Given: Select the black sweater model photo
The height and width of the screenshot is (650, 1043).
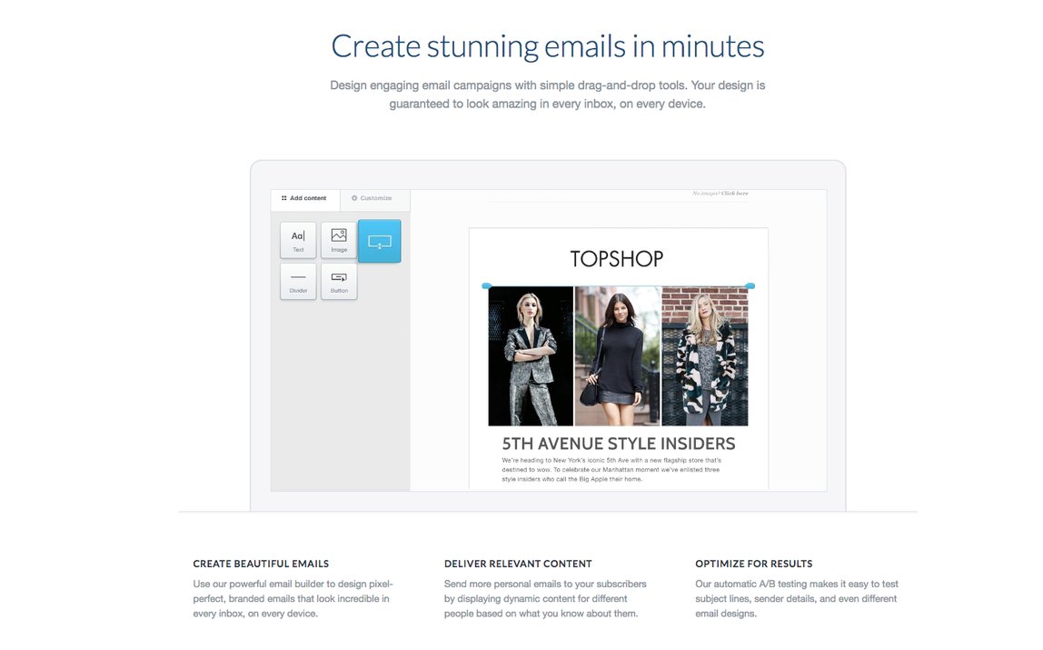Looking at the screenshot, I should click(x=618, y=356).
